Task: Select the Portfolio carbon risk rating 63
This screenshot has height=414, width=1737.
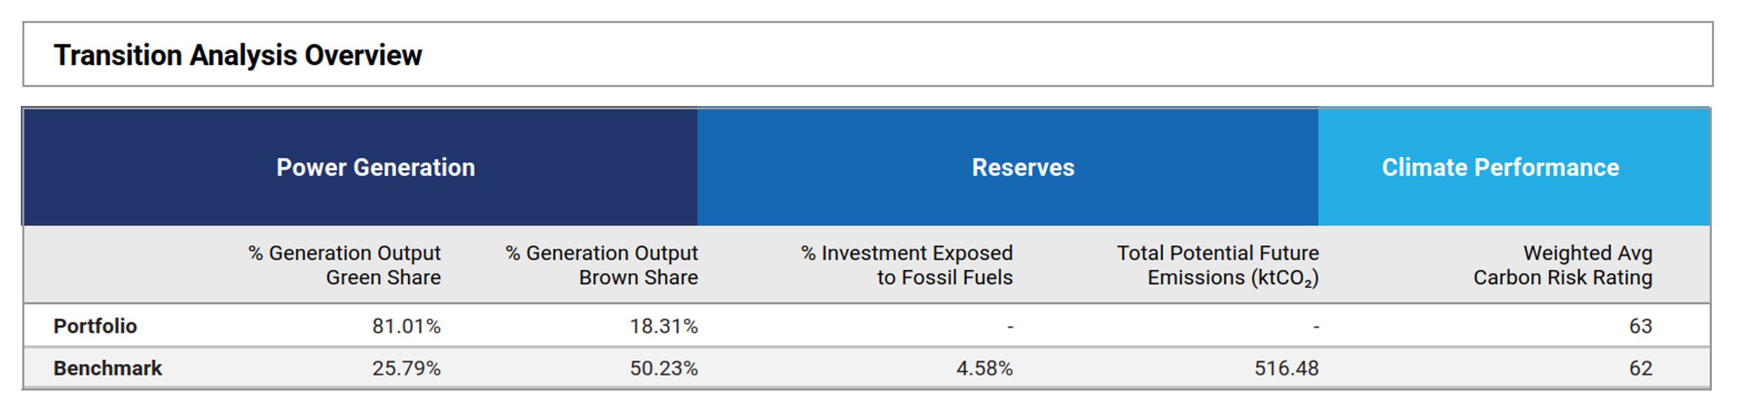Action: (x=1640, y=327)
